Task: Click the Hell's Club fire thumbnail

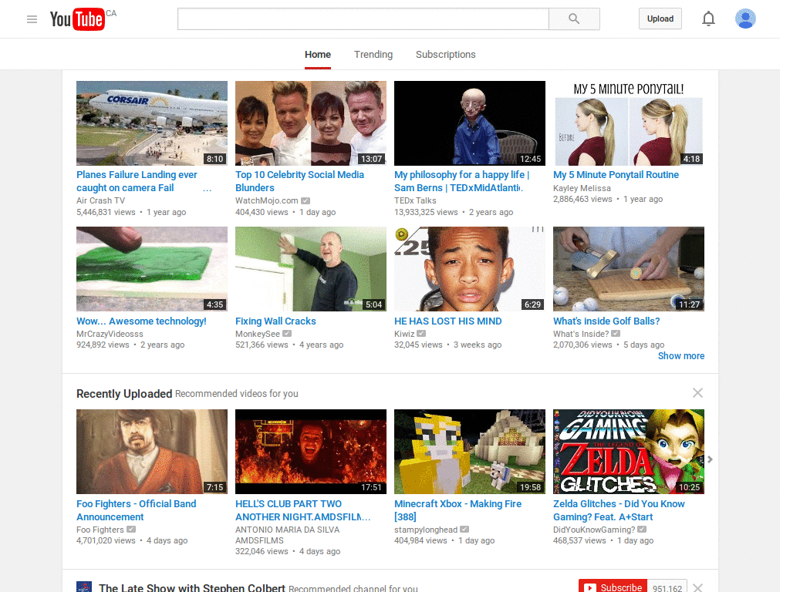Action: (311, 452)
